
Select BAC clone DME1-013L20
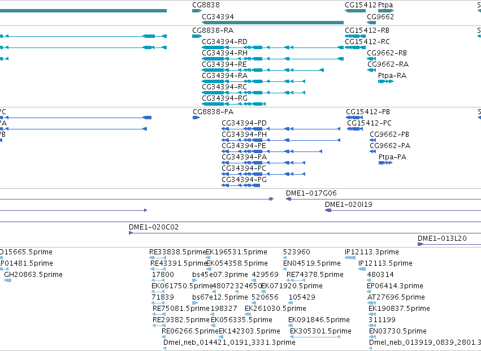442,239
